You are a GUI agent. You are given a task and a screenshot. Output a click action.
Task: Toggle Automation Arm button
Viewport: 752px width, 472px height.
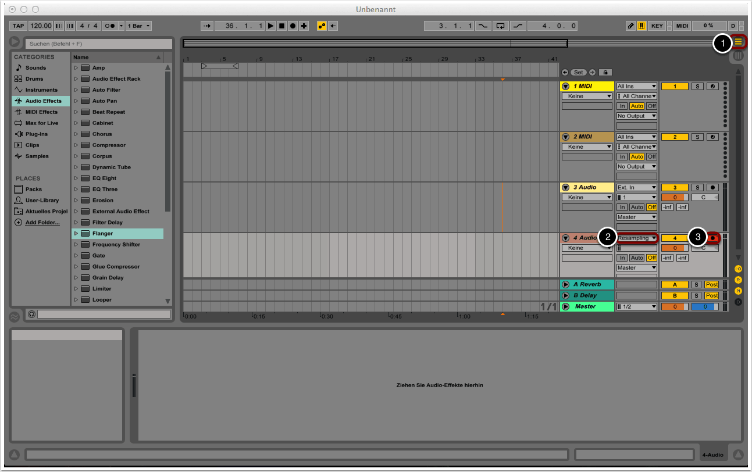click(x=322, y=26)
